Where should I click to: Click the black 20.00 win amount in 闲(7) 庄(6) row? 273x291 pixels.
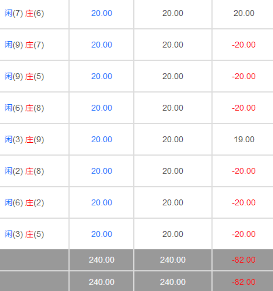pos(244,13)
